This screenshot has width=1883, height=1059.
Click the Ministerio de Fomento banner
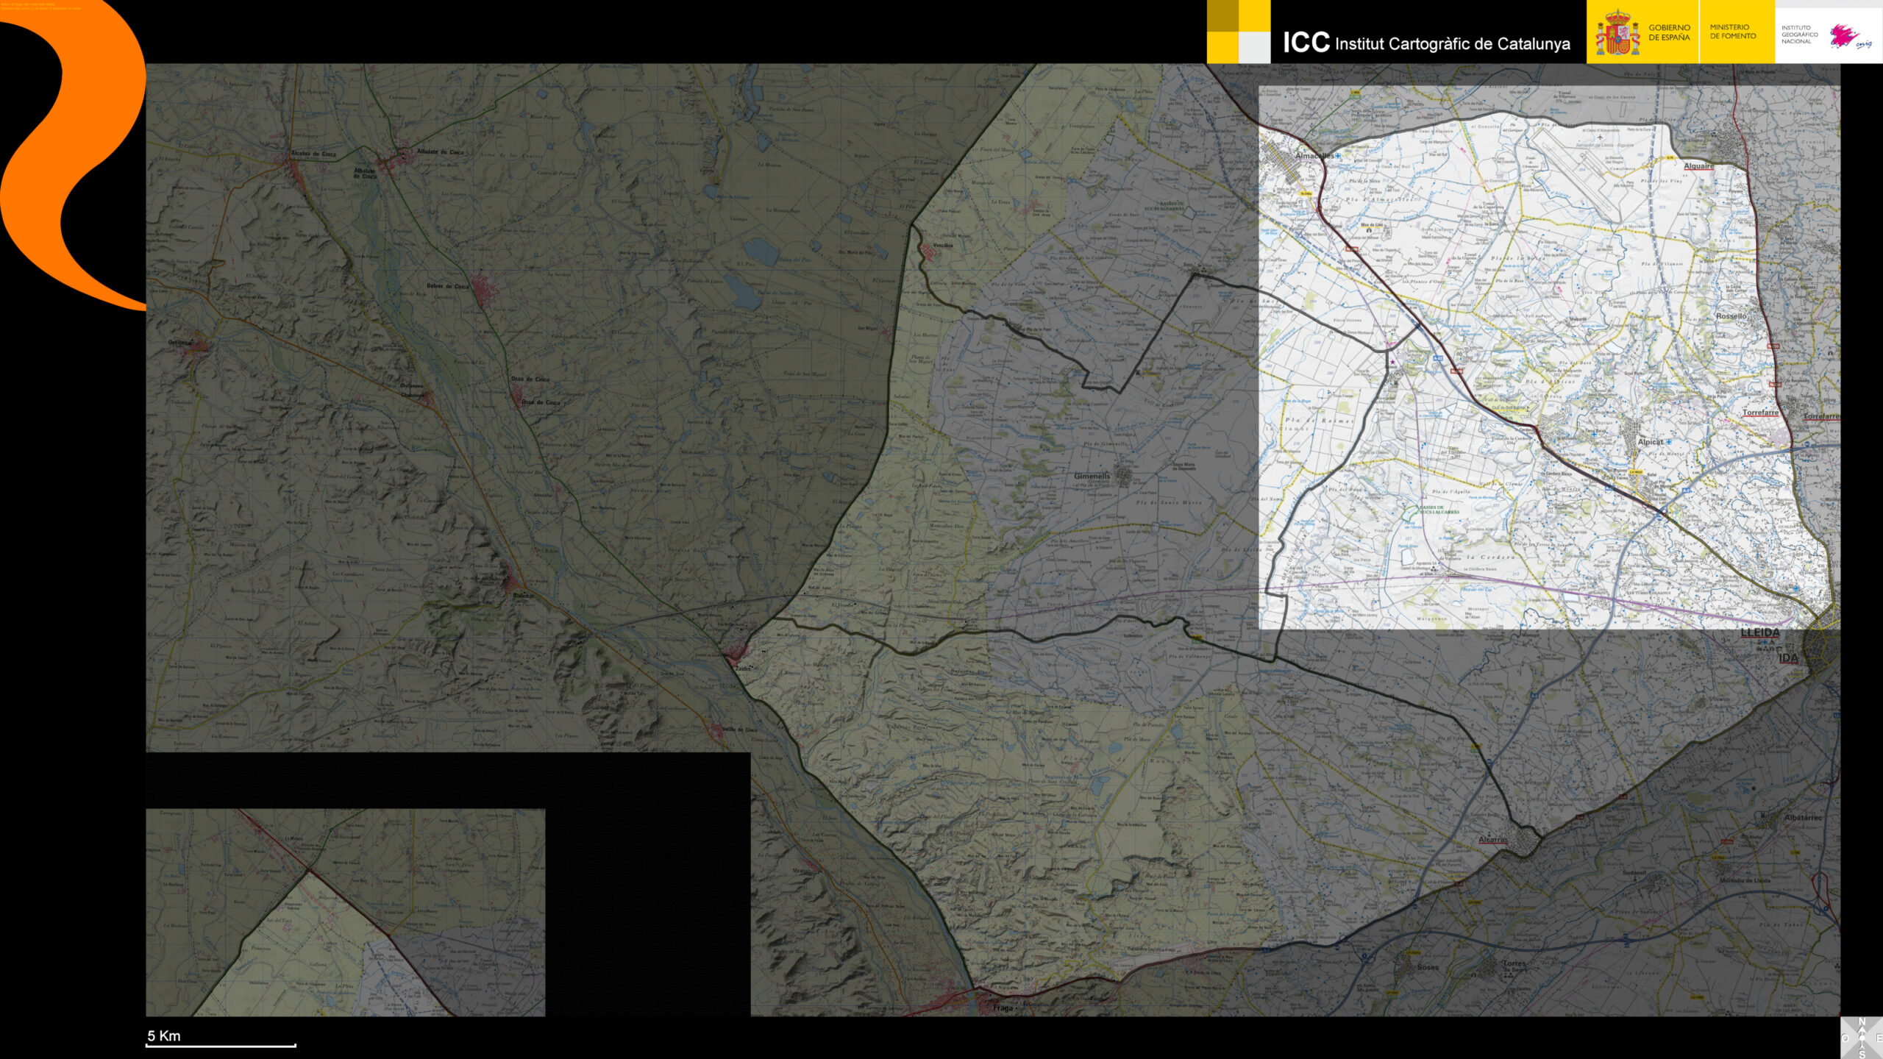pyautogui.click(x=1734, y=32)
